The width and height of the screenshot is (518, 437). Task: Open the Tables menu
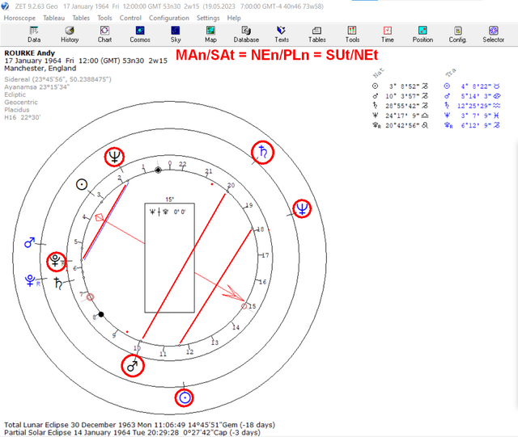coord(81,18)
